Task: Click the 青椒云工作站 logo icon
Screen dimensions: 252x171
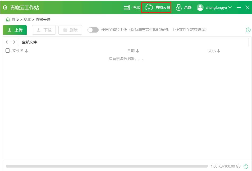Action: pos(5,7)
